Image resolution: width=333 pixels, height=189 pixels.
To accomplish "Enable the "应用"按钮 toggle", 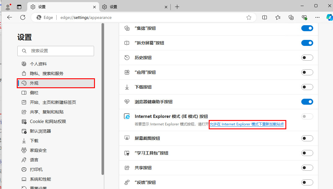I will coord(307,72).
